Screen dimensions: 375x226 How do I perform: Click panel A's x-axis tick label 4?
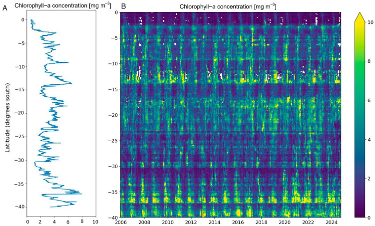point(54,222)
